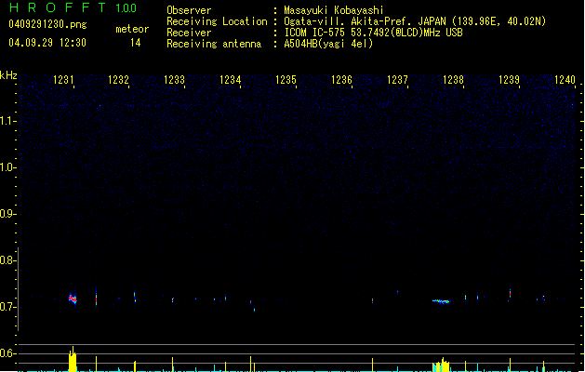The height and width of the screenshot is (372, 585).
Task: Select observer name Masayuki Kobayashi
Action: point(334,10)
